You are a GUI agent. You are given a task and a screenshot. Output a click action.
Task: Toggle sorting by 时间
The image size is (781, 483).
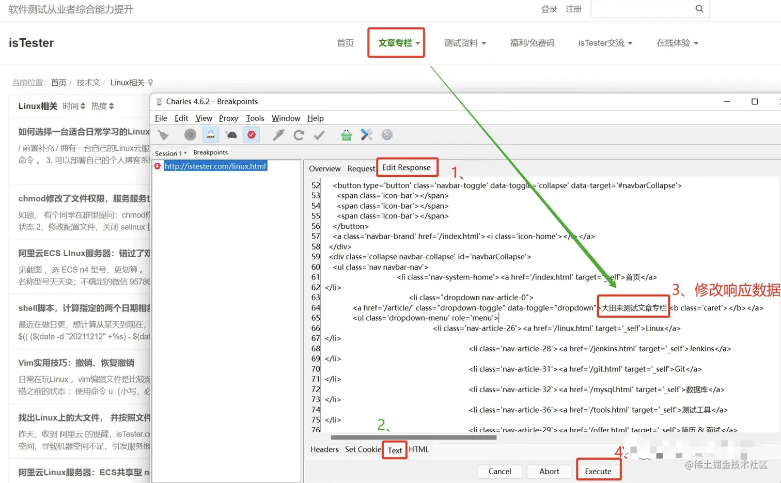pos(74,106)
